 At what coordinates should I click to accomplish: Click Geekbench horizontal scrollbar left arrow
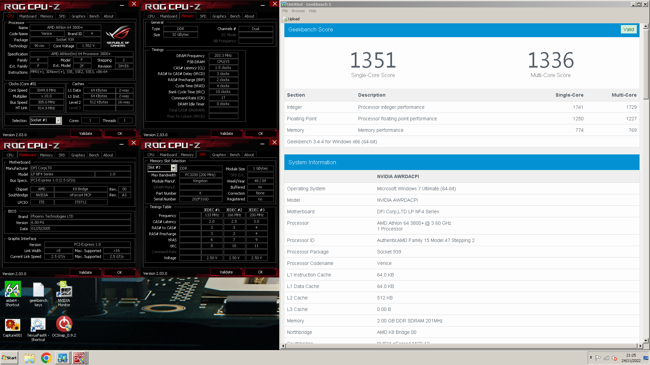pos(284,346)
